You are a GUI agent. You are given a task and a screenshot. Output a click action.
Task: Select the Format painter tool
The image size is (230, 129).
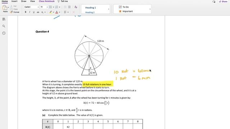coord(15,12)
